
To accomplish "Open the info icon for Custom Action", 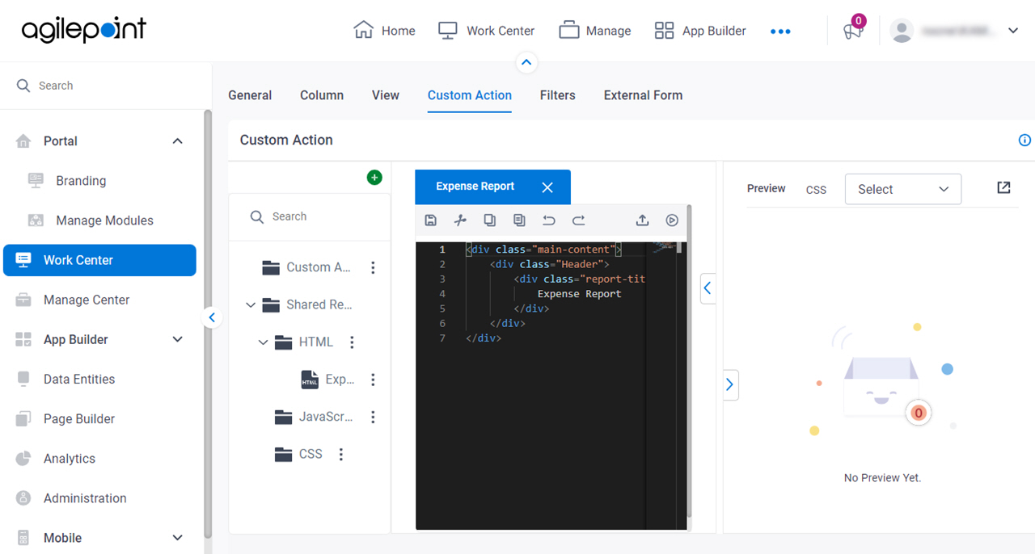I will (1024, 141).
